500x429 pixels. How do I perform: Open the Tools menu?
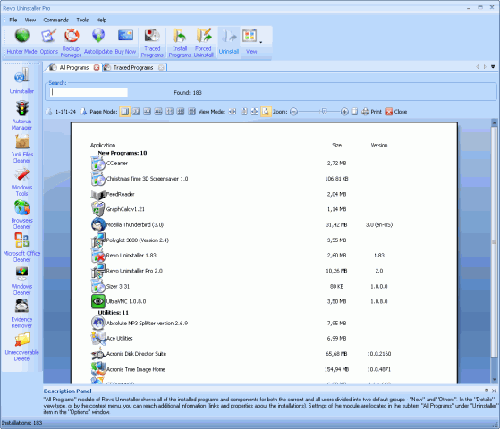tap(82, 20)
